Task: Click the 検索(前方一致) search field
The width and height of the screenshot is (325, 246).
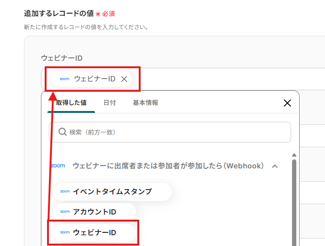Action: [x=170, y=132]
